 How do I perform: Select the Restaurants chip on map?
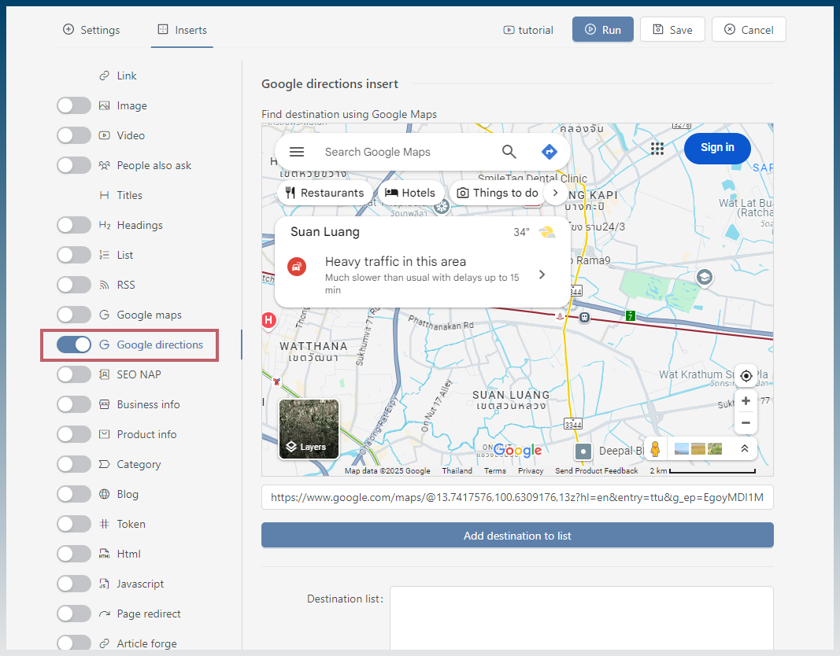[324, 193]
